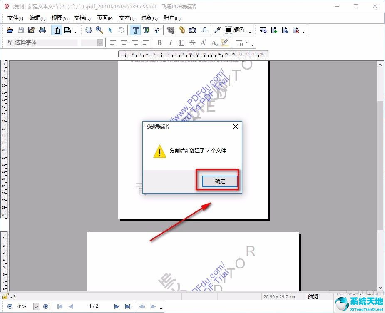
Task: Select the add text tool
Action: coord(147,30)
